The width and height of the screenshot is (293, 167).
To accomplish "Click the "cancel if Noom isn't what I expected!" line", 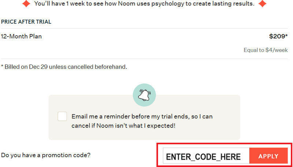I will click(x=123, y=126).
